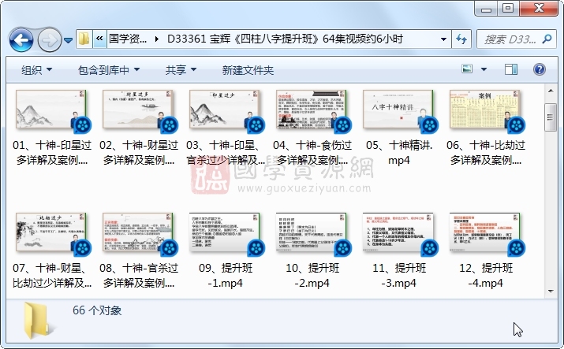The height and width of the screenshot is (349, 564).
Task: Click the folder icon in details pane
Action: 39,321
